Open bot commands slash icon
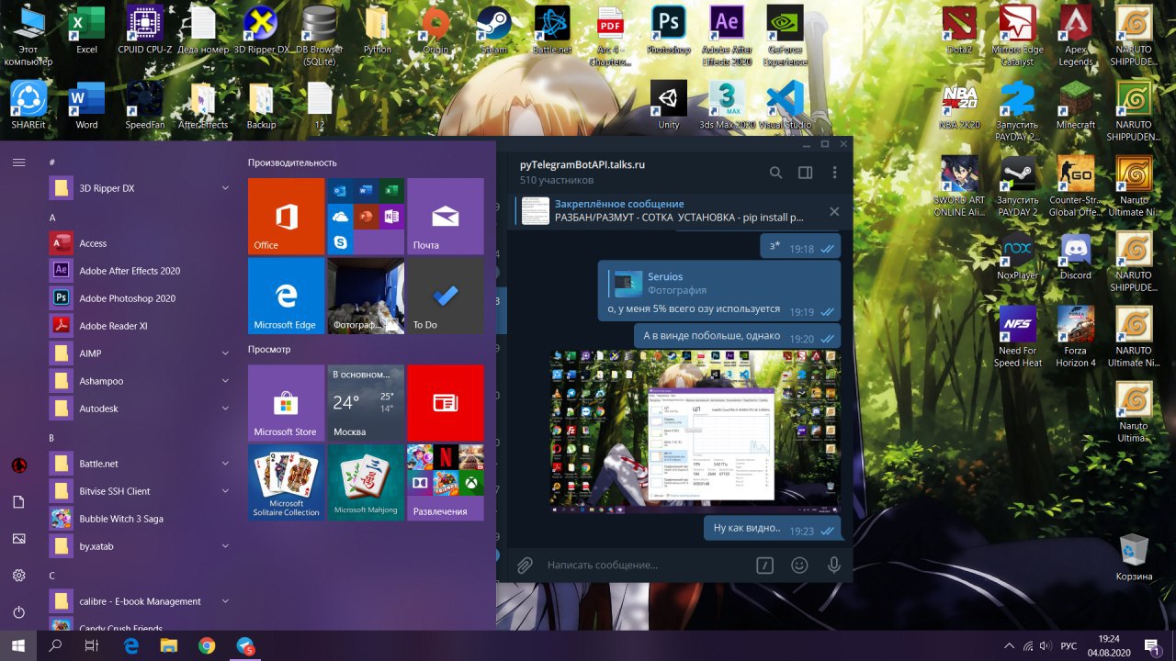Screen dimensions: 1176x661 pyautogui.click(x=764, y=566)
